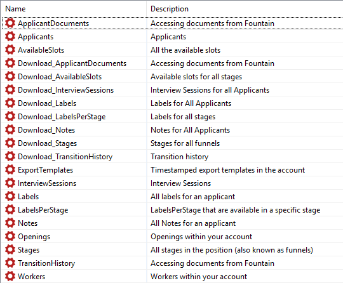
Task: Click 'Stages for all funnels' description
Action: pos(185,143)
